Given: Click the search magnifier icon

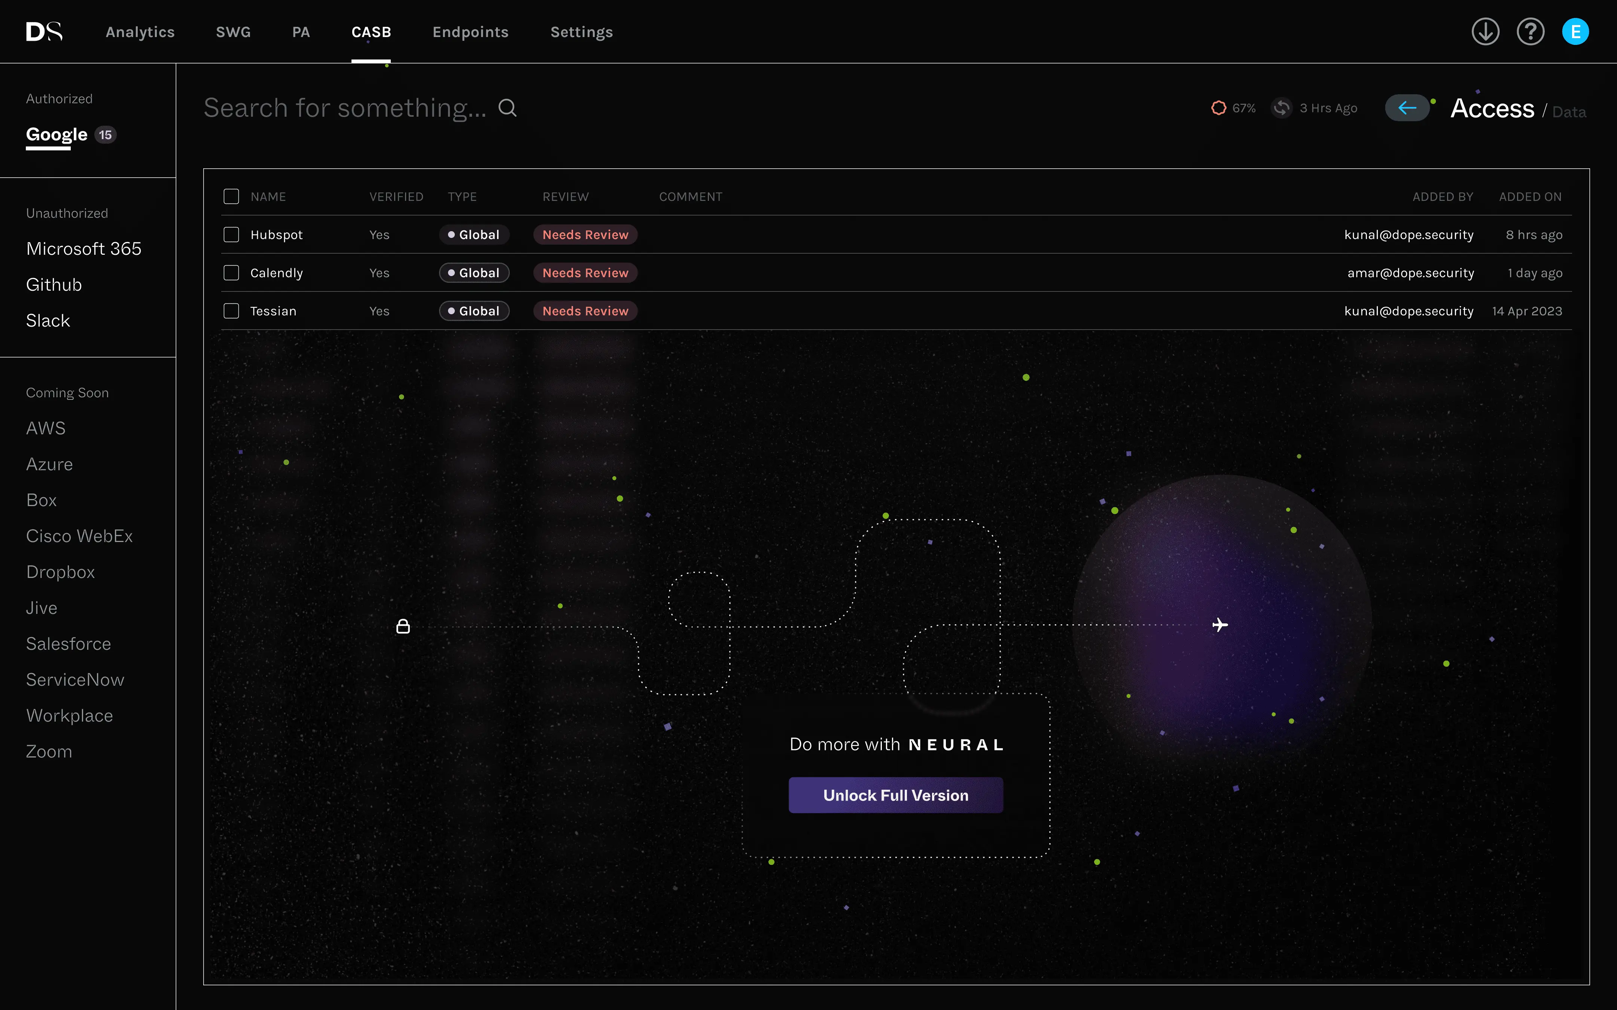Looking at the screenshot, I should (x=508, y=108).
